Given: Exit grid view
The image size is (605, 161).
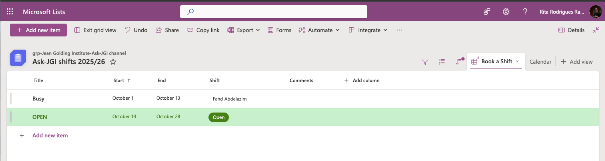Looking at the screenshot, I should click(95, 30).
